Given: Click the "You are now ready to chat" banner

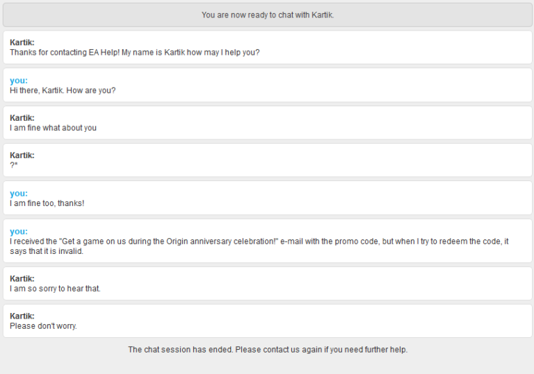Looking at the screenshot, I should coord(267,15).
